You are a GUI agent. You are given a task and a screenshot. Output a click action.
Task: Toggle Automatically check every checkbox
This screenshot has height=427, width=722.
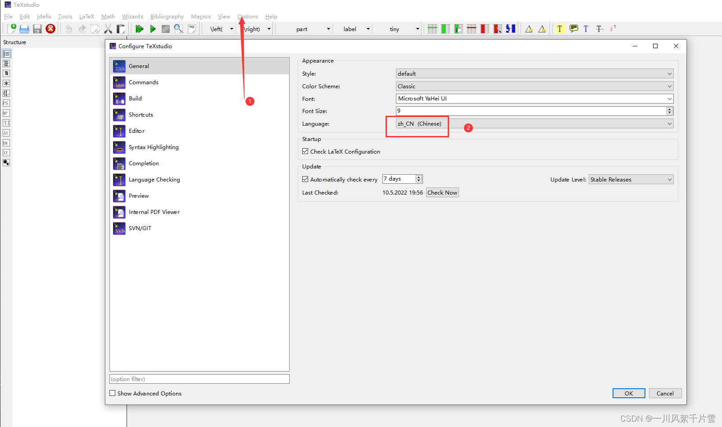(305, 179)
